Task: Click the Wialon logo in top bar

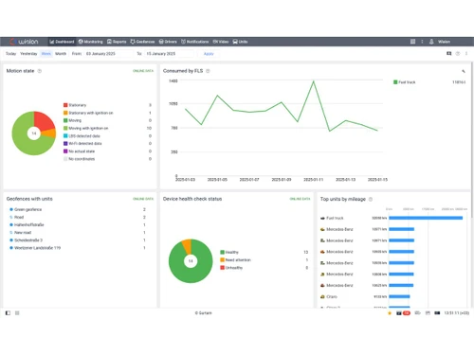Action: [24, 42]
